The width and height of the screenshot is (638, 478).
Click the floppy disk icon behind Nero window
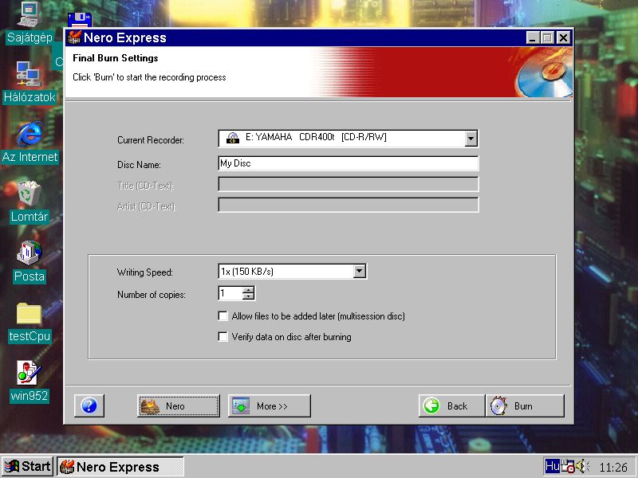point(80,19)
